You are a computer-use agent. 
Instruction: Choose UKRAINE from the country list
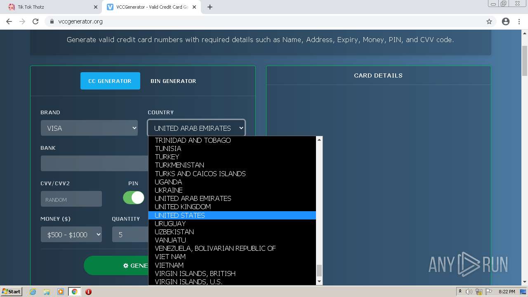click(232, 190)
